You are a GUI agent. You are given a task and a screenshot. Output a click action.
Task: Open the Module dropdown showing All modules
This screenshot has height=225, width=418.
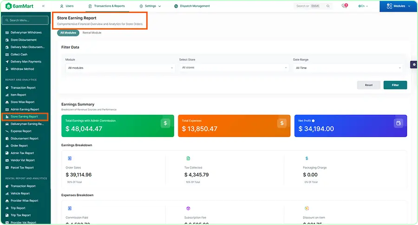pyautogui.click(x=120, y=68)
